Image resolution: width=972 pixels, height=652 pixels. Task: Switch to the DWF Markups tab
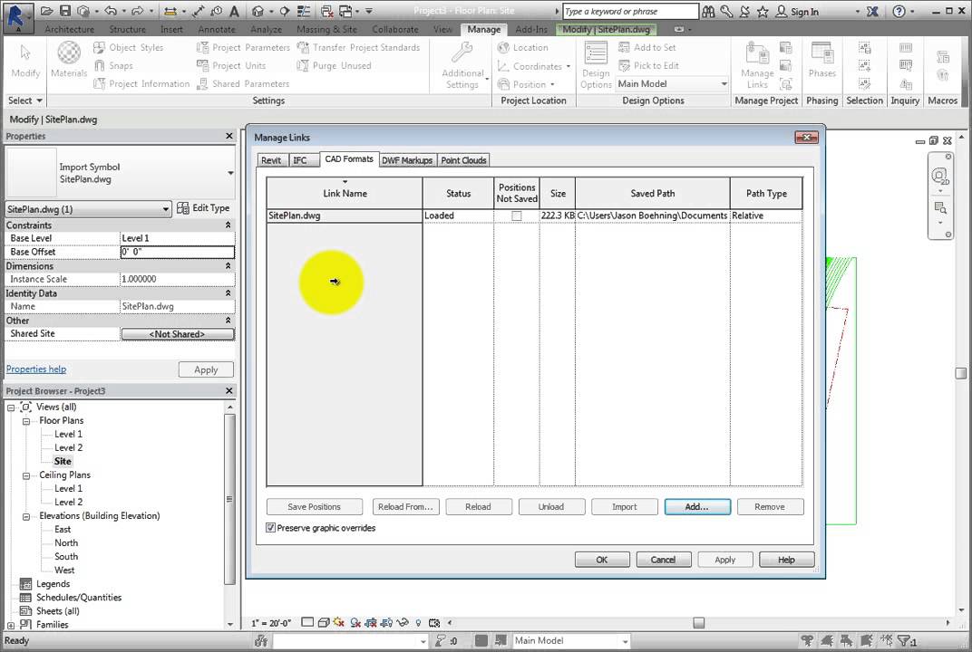406,160
